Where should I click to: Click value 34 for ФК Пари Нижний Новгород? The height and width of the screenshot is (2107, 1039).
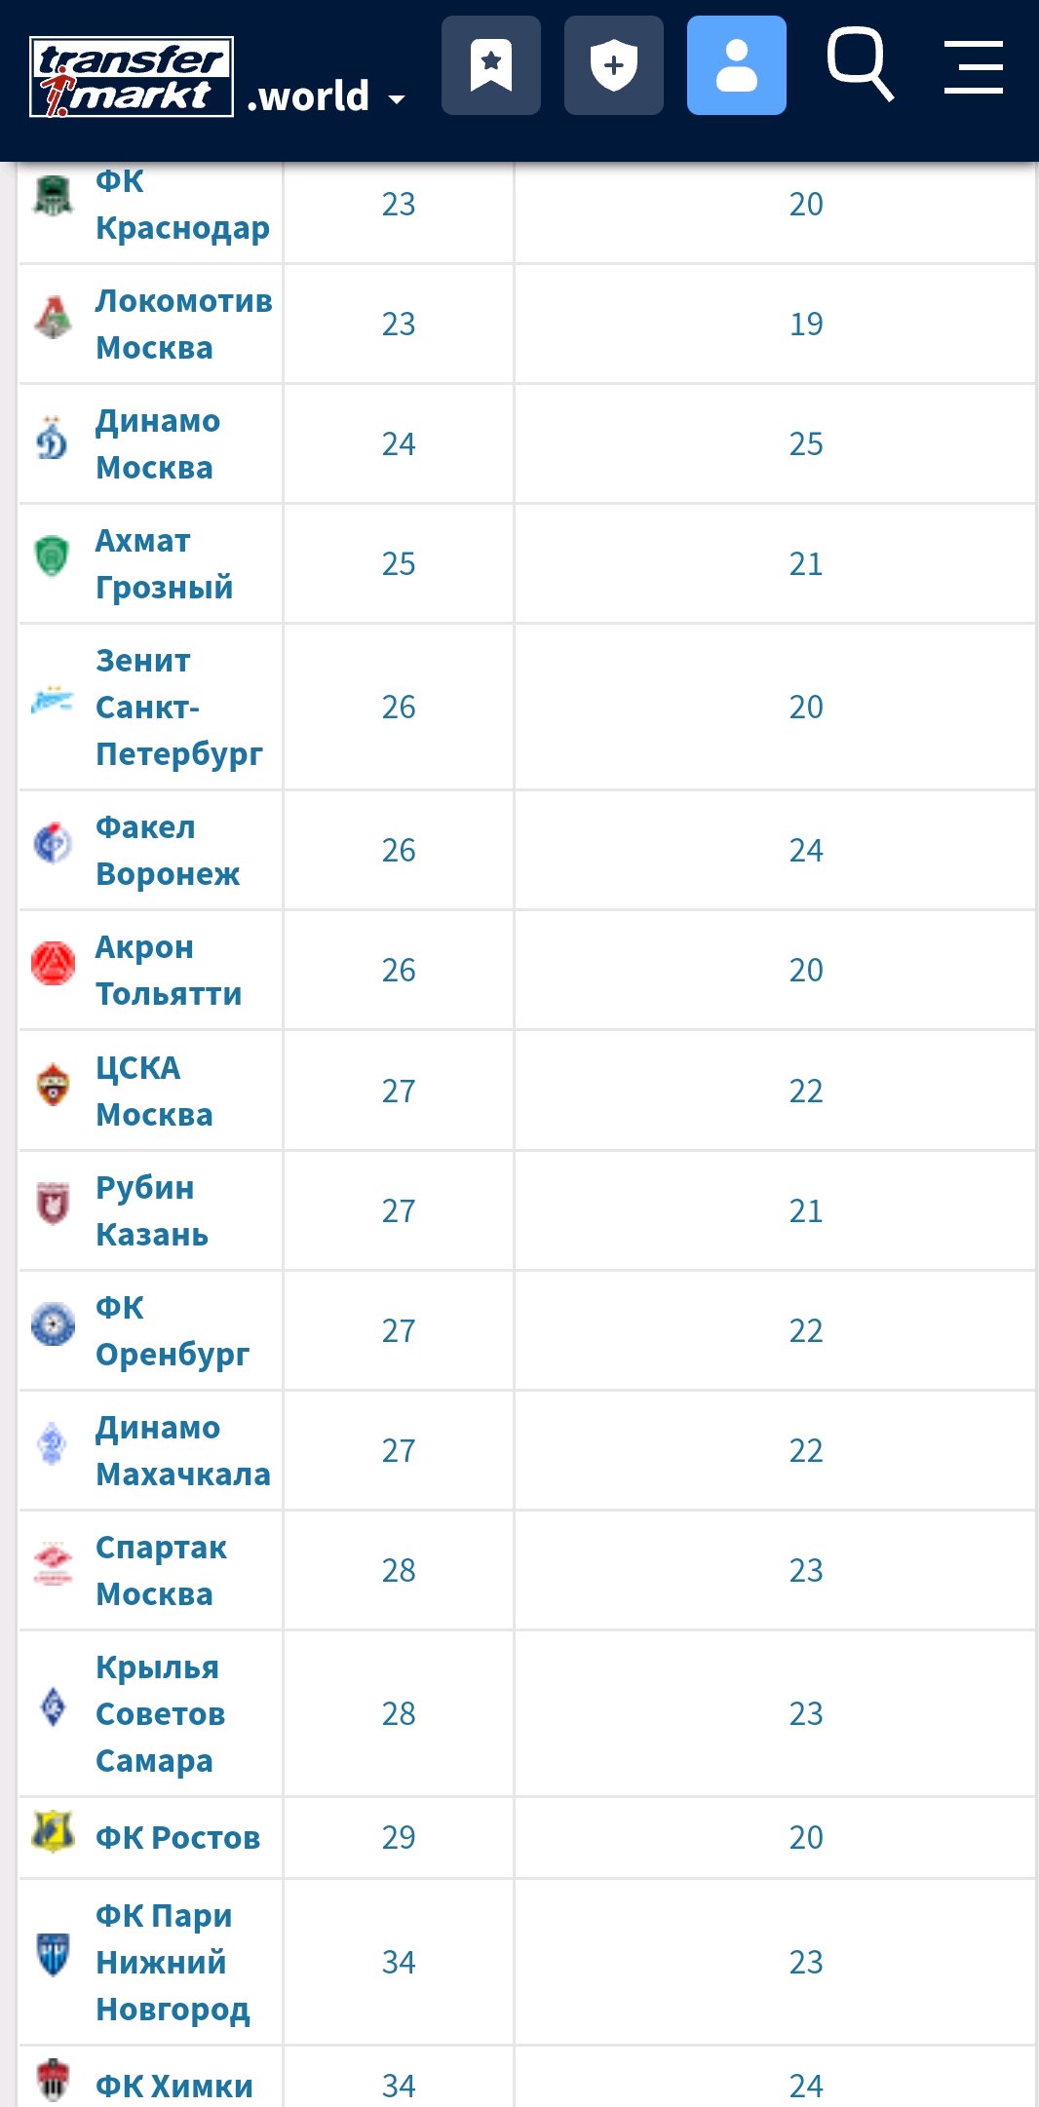(x=399, y=1962)
